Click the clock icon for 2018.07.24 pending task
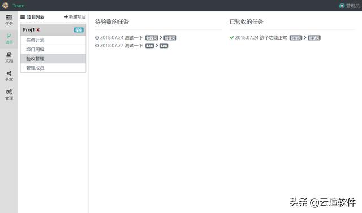This screenshot has height=213, width=362. point(97,38)
